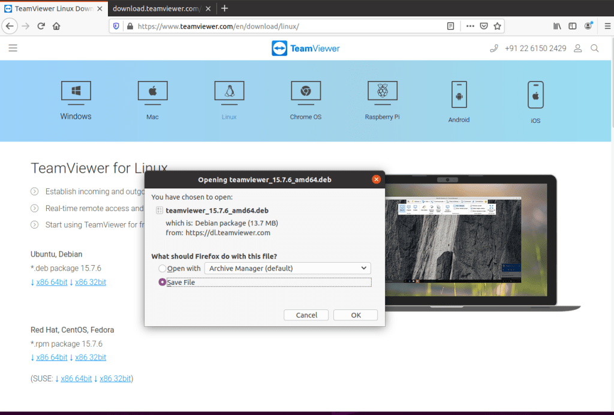
Task: Click Cancel in download dialog
Action: pyautogui.click(x=306, y=315)
